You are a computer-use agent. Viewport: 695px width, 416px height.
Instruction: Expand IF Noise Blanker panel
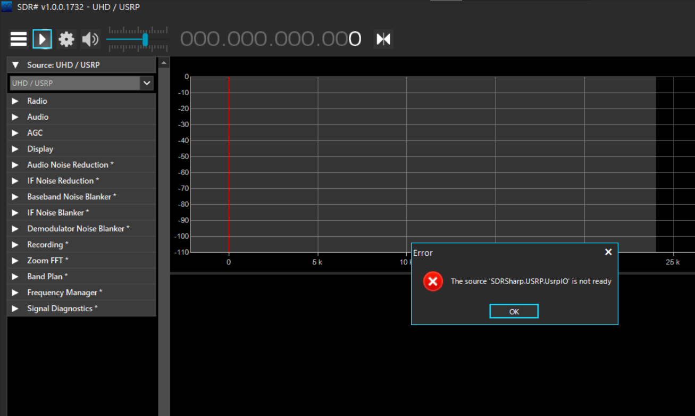pyautogui.click(x=82, y=213)
